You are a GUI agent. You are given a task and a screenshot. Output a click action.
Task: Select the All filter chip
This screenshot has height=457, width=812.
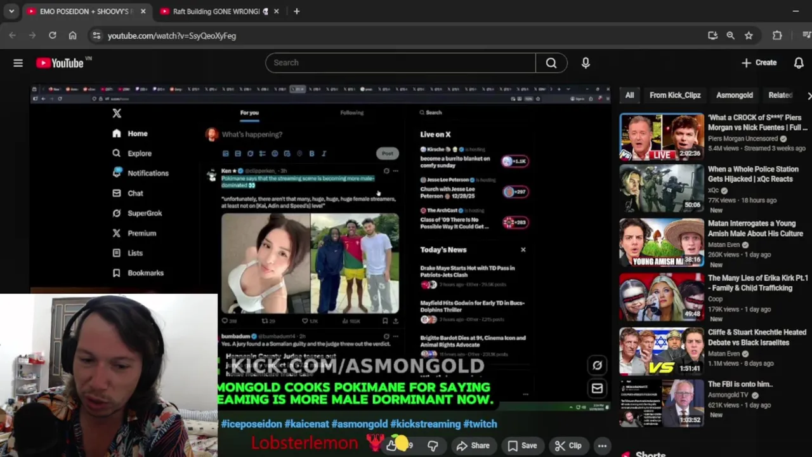(x=629, y=95)
